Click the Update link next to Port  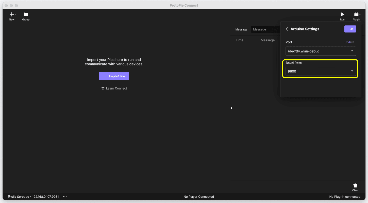click(349, 42)
